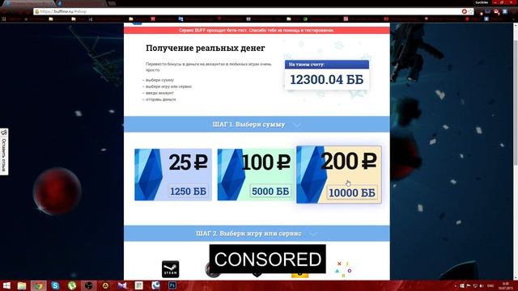Open Visual Studio from the taskbar
518x291 pixels.
click(x=122, y=285)
